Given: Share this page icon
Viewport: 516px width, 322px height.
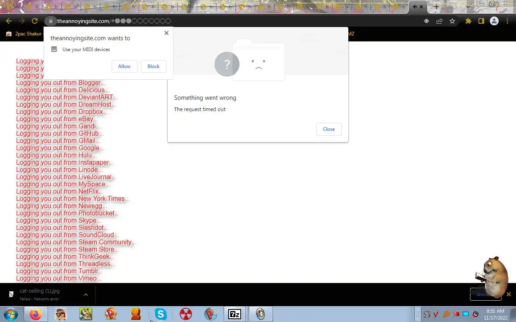Looking at the screenshot, I should [439, 21].
